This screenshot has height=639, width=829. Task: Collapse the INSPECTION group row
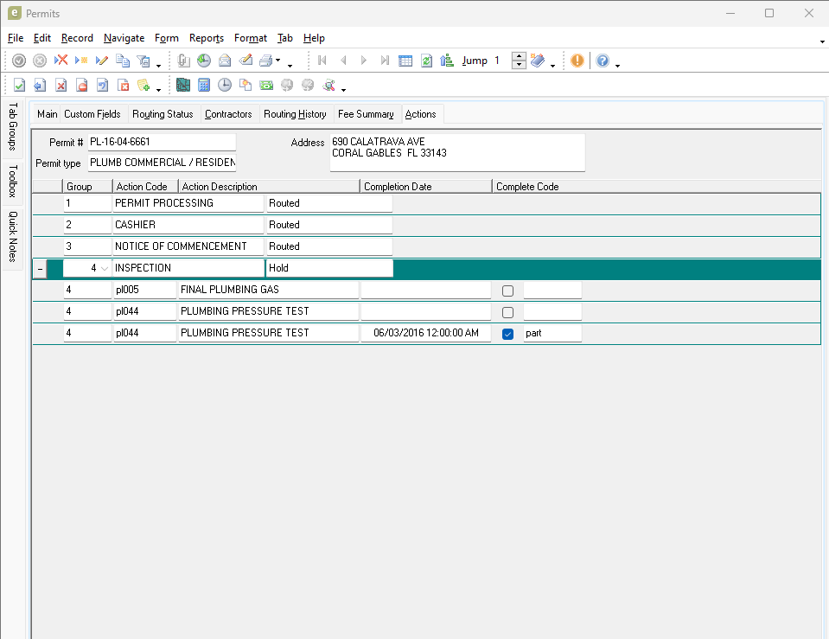point(40,269)
